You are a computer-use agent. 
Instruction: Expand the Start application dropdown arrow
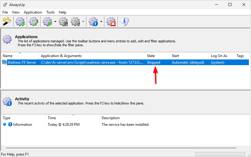tap(55, 22)
